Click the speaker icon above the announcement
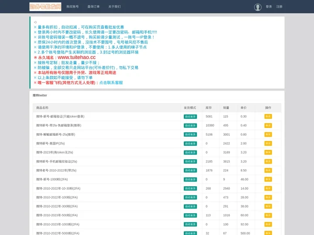The width and height of the screenshot is (314, 235). pos(35,22)
